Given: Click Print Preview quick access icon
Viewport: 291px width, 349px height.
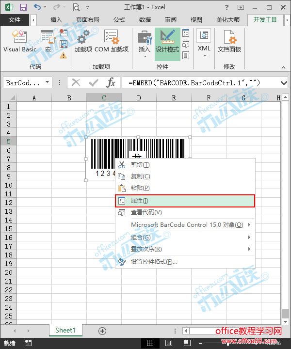Looking at the screenshot, I should point(76,7).
